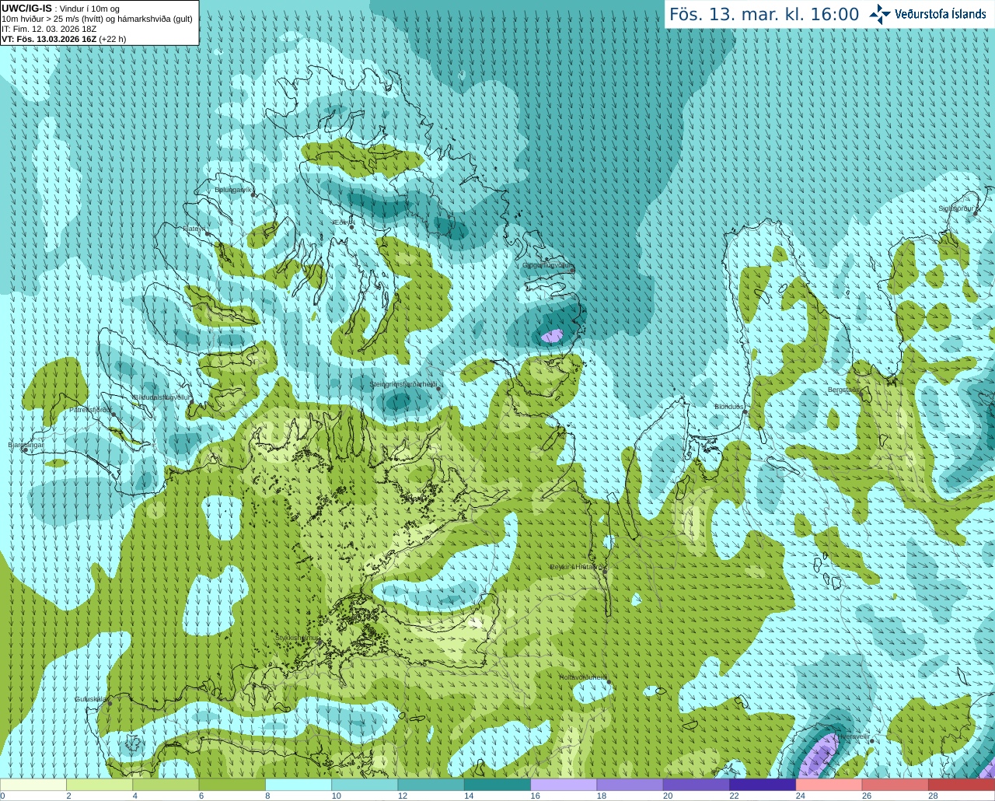The width and height of the screenshot is (995, 801).
Task: Click the Bergstaðir station label
Action: pos(843,390)
